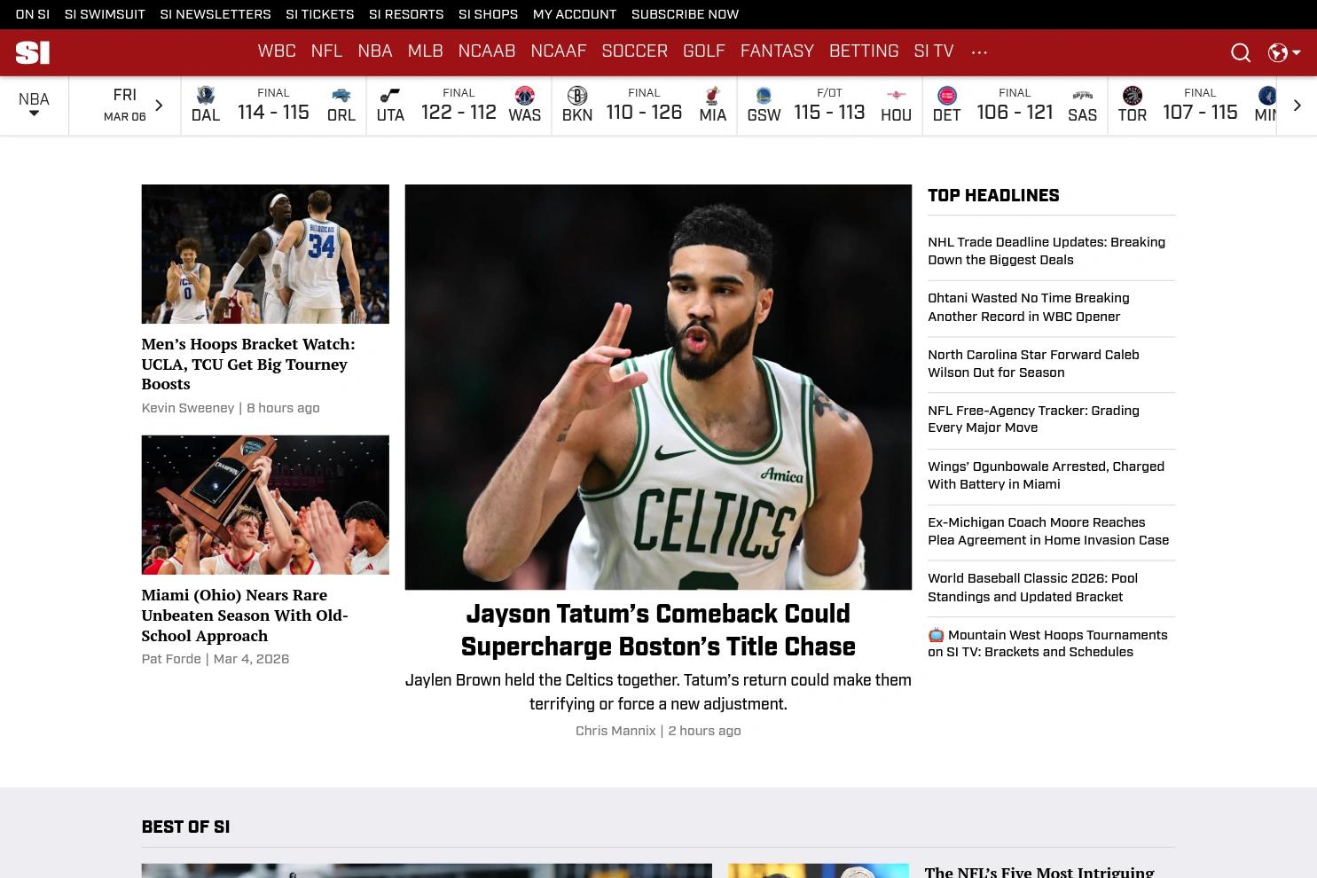Click the Brooklyn Nets team logo
Viewport: 1317px width, 878px height.
tap(577, 95)
